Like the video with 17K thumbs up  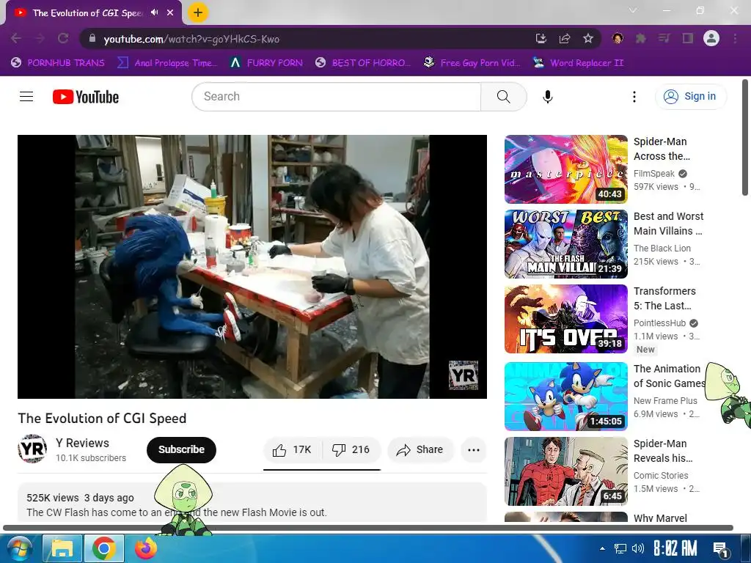(292, 450)
